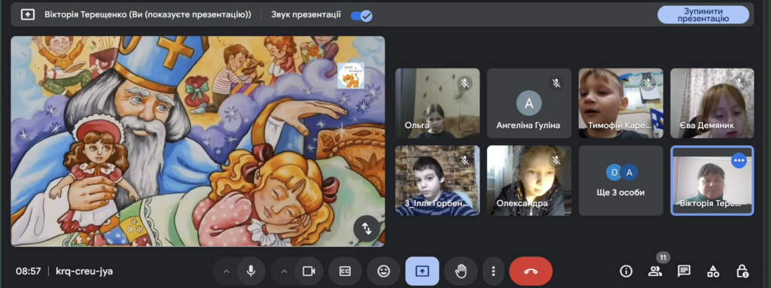The width and height of the screenshot is (771, 288).
Task: Select the Тимофій Каре... video tile
Action: point(620,103)
